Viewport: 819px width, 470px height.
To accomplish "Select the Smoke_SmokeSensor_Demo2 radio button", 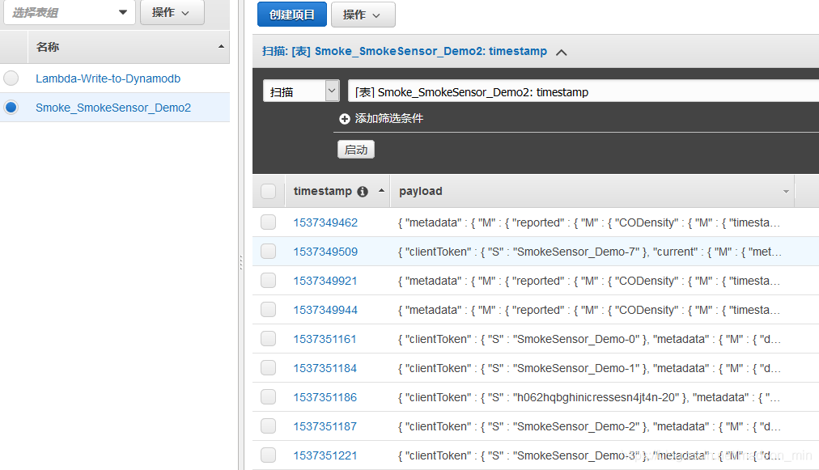I will [x=11, y=107].
